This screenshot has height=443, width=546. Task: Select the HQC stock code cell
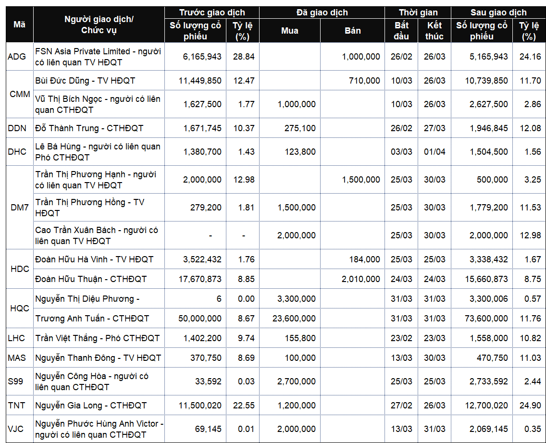coord(19,308)
